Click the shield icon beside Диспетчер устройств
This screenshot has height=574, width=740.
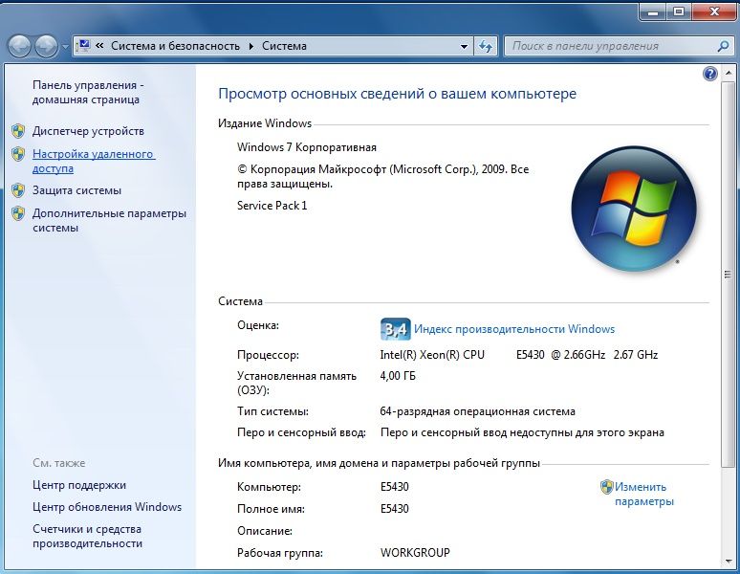tap(18, 131)
